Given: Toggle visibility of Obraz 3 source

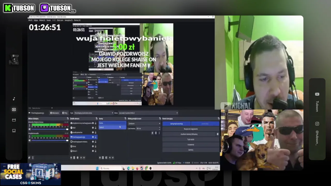Looking at the screenshot, I should [x=93, y=151].
